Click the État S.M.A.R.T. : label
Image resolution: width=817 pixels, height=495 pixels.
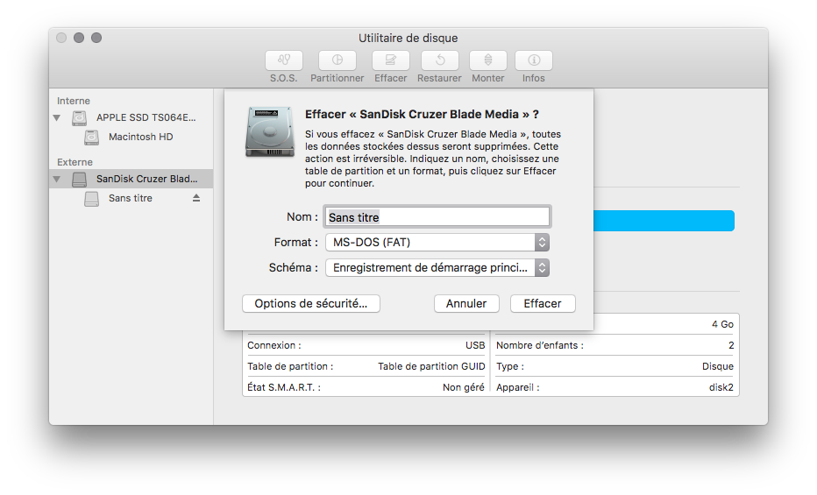click(x=284, y=387)
